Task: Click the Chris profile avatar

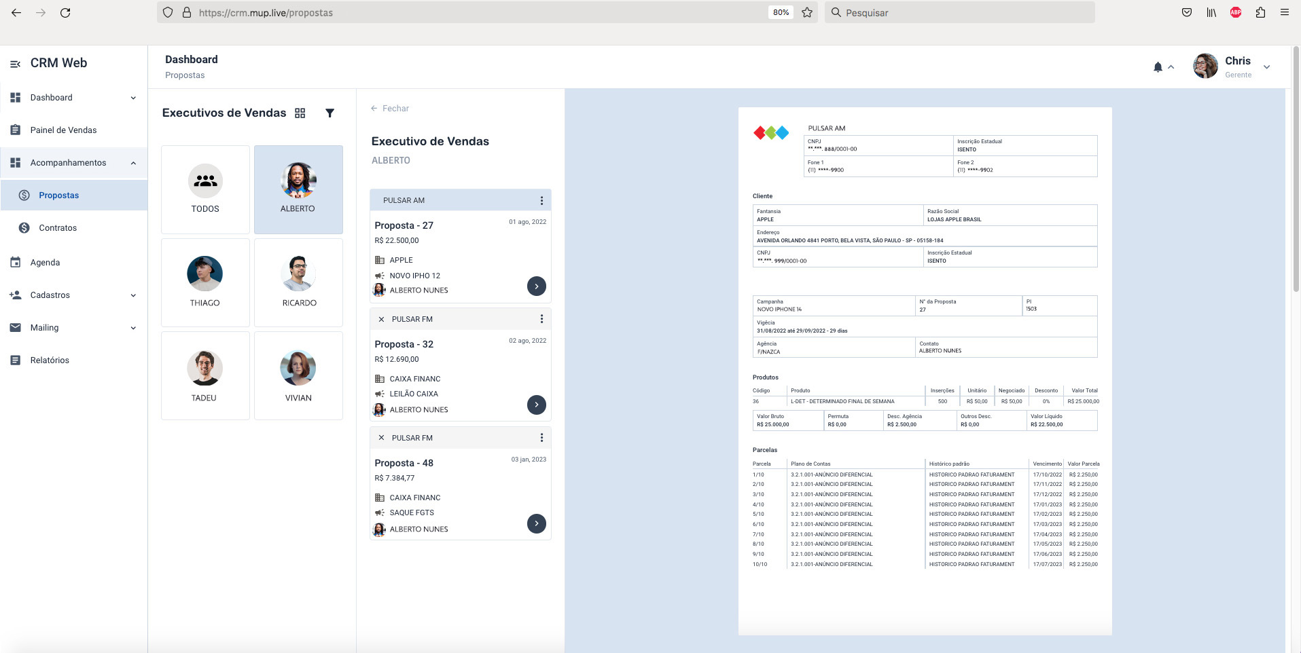Action: point(1206,67)
